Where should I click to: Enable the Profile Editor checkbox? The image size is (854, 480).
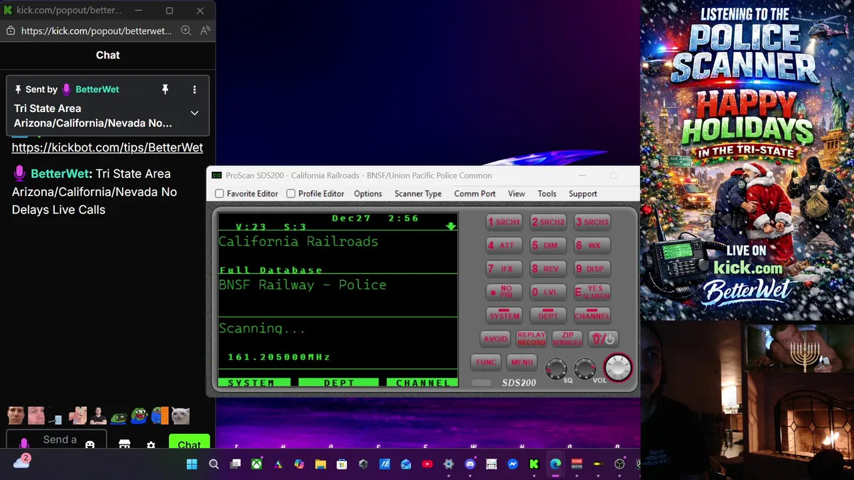(291, 193)
